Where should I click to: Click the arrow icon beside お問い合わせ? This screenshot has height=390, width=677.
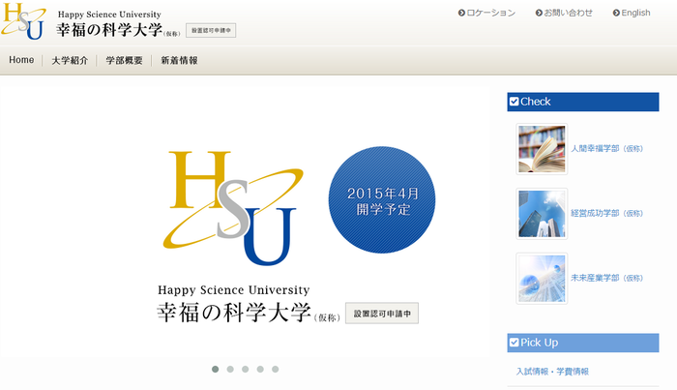[x=539, y=13]
